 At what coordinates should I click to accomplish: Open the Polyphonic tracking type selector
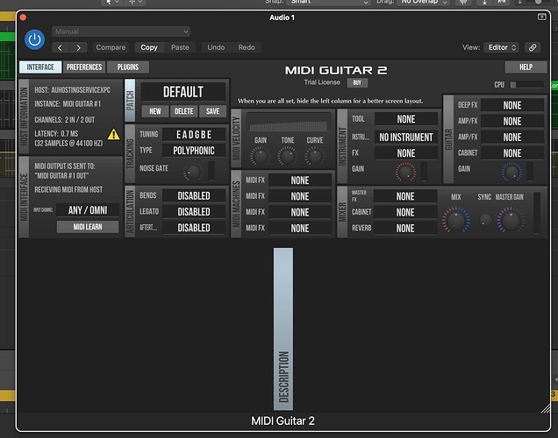(x=194, y=151)
